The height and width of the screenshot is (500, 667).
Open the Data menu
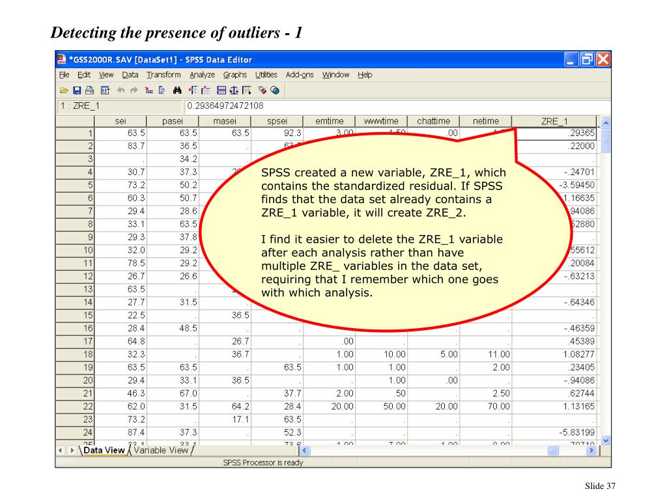[130, 75]
